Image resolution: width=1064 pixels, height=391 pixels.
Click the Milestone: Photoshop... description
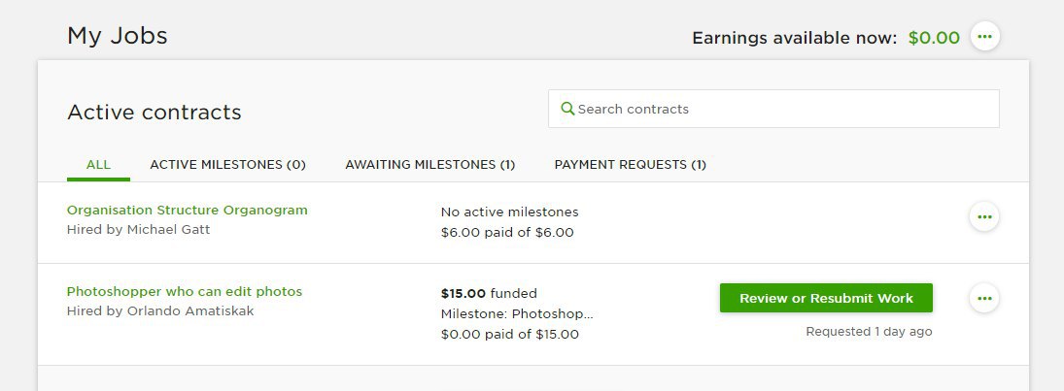[x=517, y=313]
